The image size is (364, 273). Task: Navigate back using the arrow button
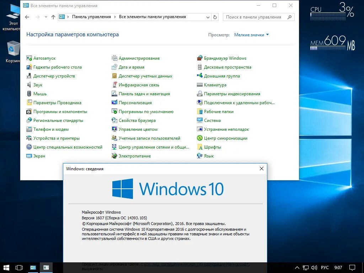click(x=27, y=17)
